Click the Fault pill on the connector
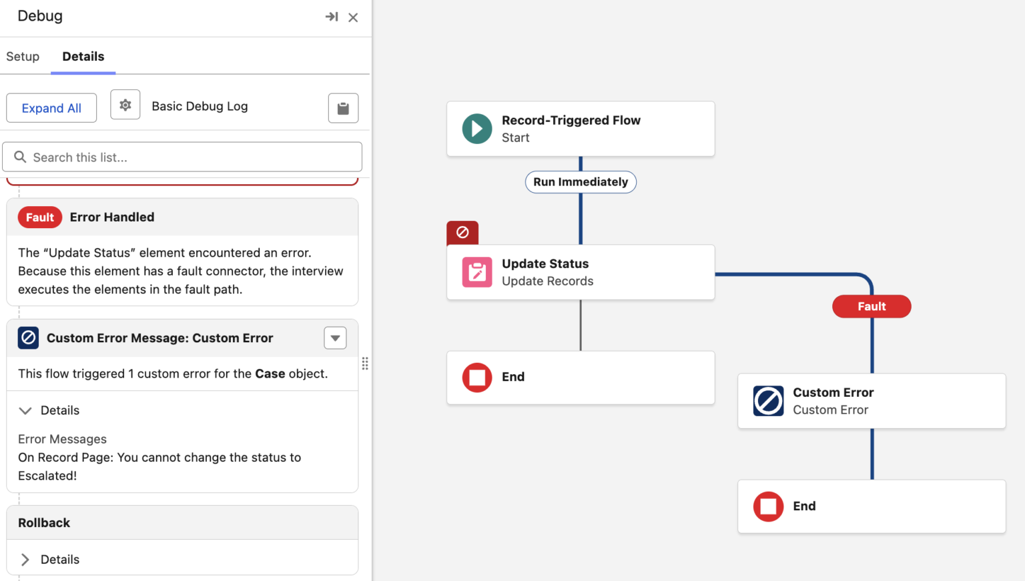 pyautogui.click(x=872, y=306)
